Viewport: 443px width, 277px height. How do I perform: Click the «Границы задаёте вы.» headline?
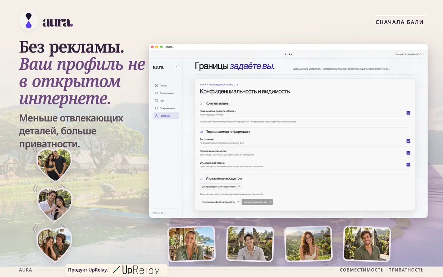click(x=235, y=66)
